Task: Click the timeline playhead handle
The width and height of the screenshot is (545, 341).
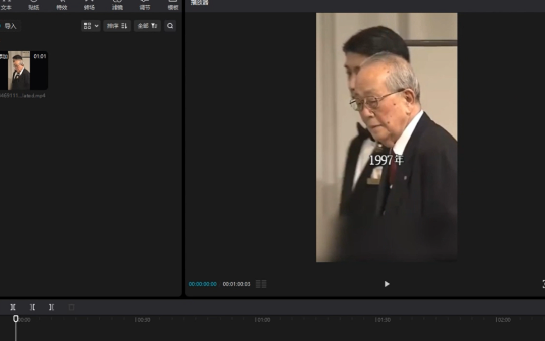Action: pos(16,319)
